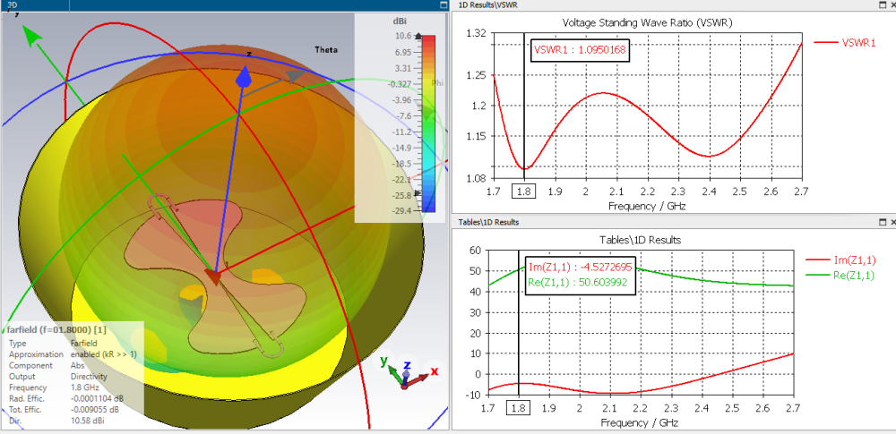The image size is (896, 434).
Task: Click the 60 y-axis tick on impedance plot
Action: coord(476,251)
